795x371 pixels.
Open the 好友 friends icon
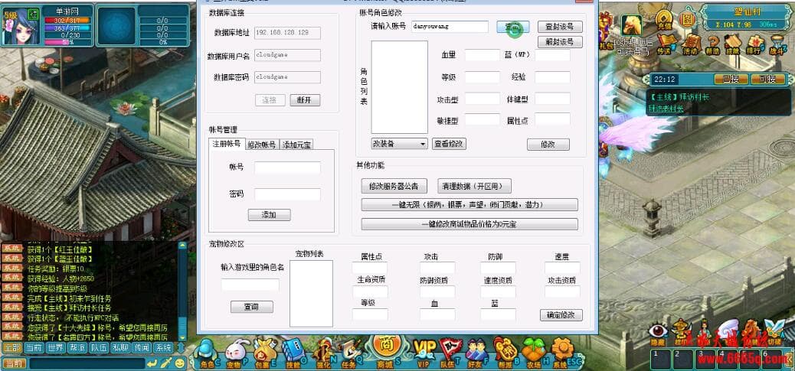pyautogui.click(x=476, y=352)
